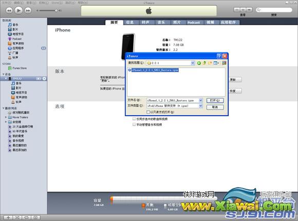Go back in the file dialog
298x221 pixels.
coord(199,63)
